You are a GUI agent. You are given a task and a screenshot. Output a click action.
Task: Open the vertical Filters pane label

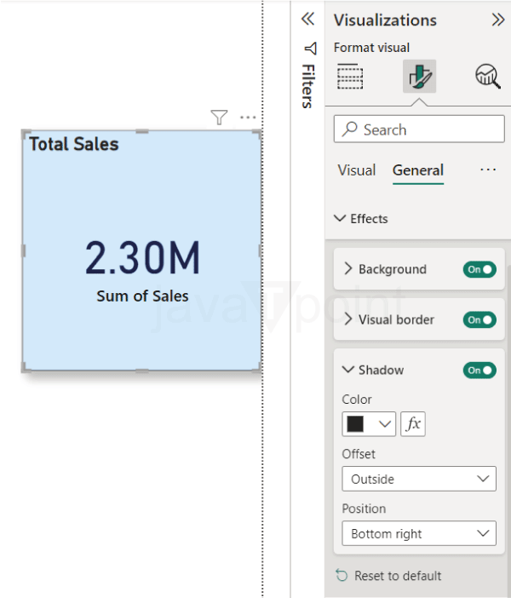[x=309, y=87]
